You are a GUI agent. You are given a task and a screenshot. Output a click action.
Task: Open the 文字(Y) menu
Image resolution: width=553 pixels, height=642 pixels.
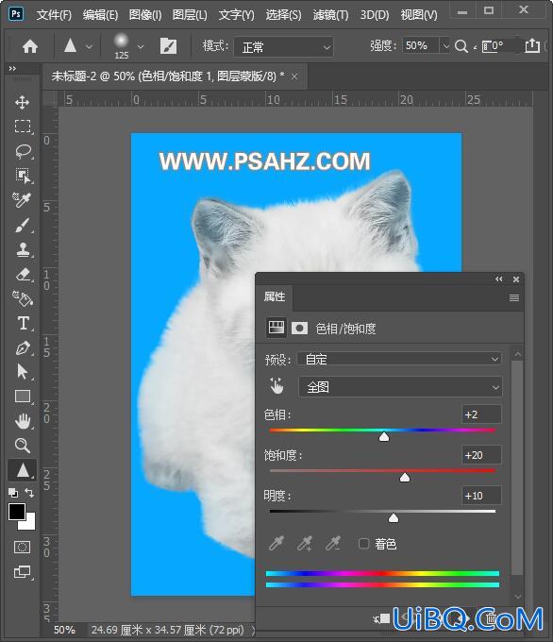point(236,15)
